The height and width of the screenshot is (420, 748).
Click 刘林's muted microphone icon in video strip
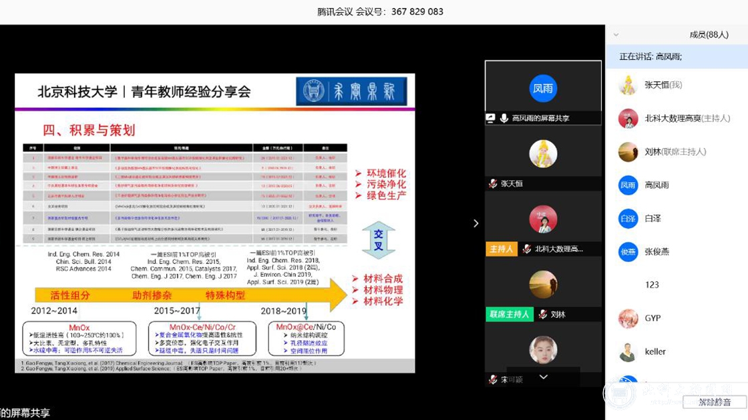pos(543,314)
